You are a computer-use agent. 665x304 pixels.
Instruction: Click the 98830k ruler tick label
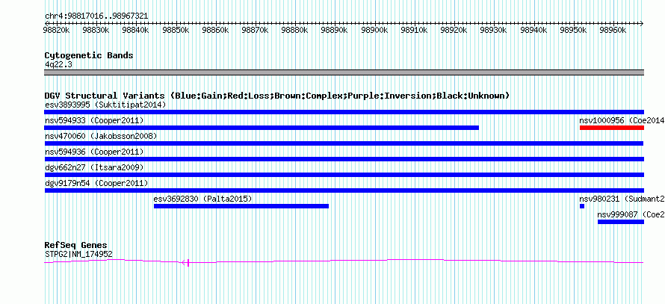tap(96, 30)
